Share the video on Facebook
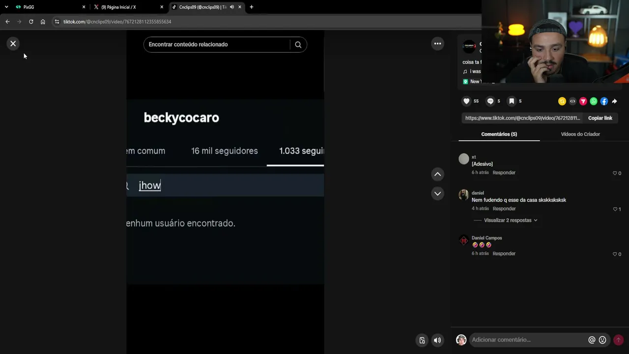This screenshot has width=629, height=354. pyautogui.click(x=604, y=101)
